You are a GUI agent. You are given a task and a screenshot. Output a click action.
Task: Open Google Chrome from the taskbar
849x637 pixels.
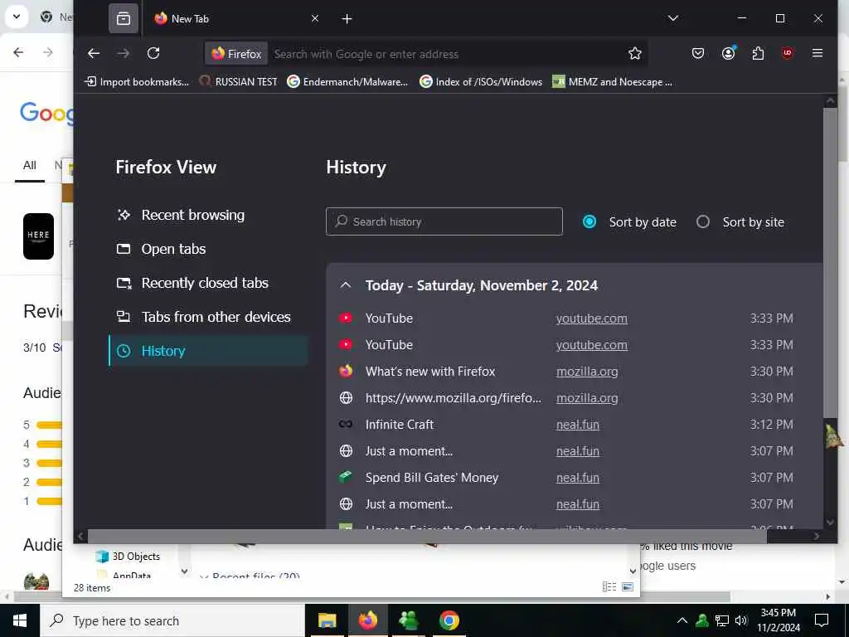click(x=449, y=620)
